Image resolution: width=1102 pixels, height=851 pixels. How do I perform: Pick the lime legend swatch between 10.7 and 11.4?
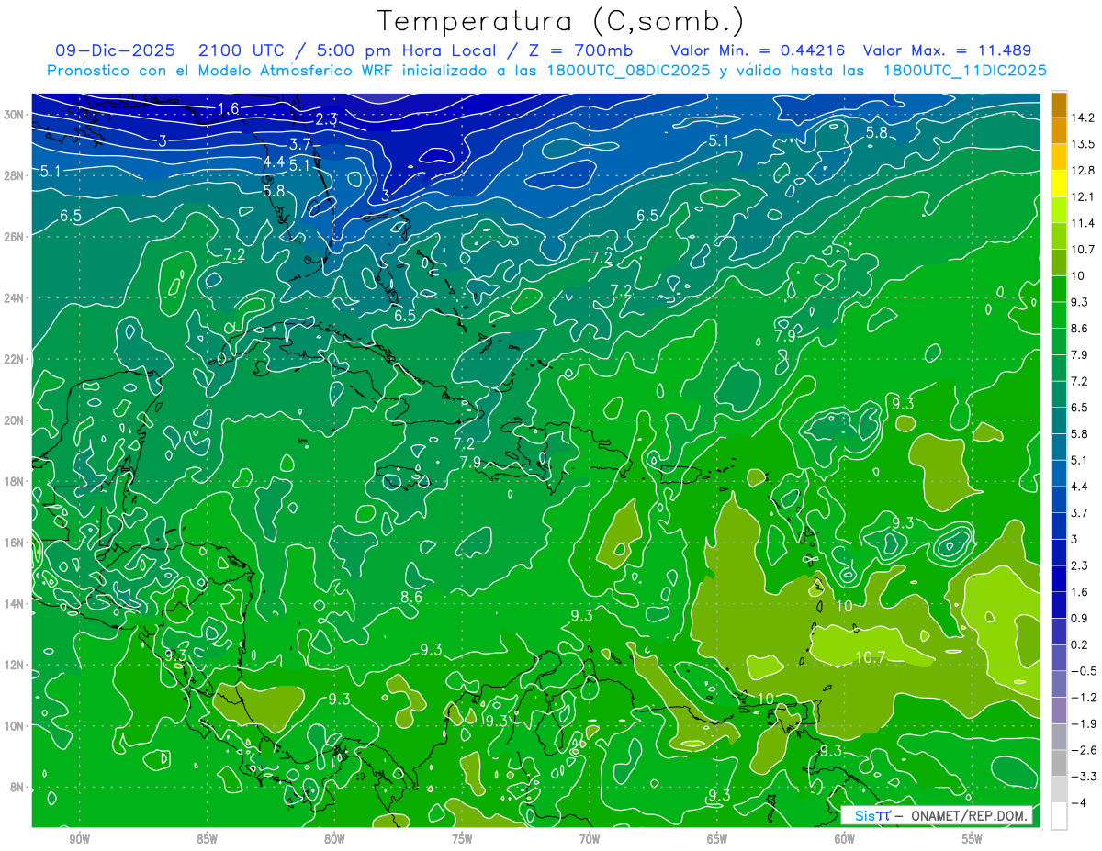click(x=1059, y=236)
